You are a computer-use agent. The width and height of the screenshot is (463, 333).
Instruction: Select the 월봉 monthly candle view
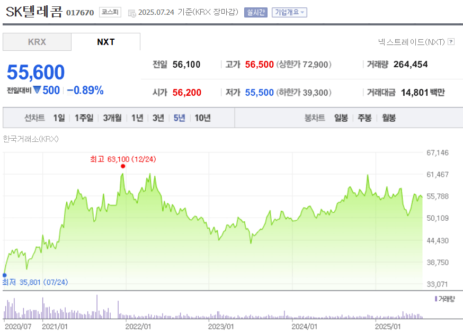click(389, 118)
